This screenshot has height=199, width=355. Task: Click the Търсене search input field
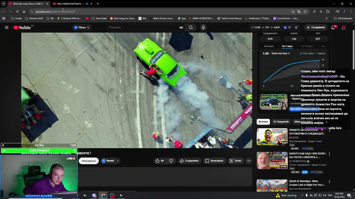click(x=143, y=27)
